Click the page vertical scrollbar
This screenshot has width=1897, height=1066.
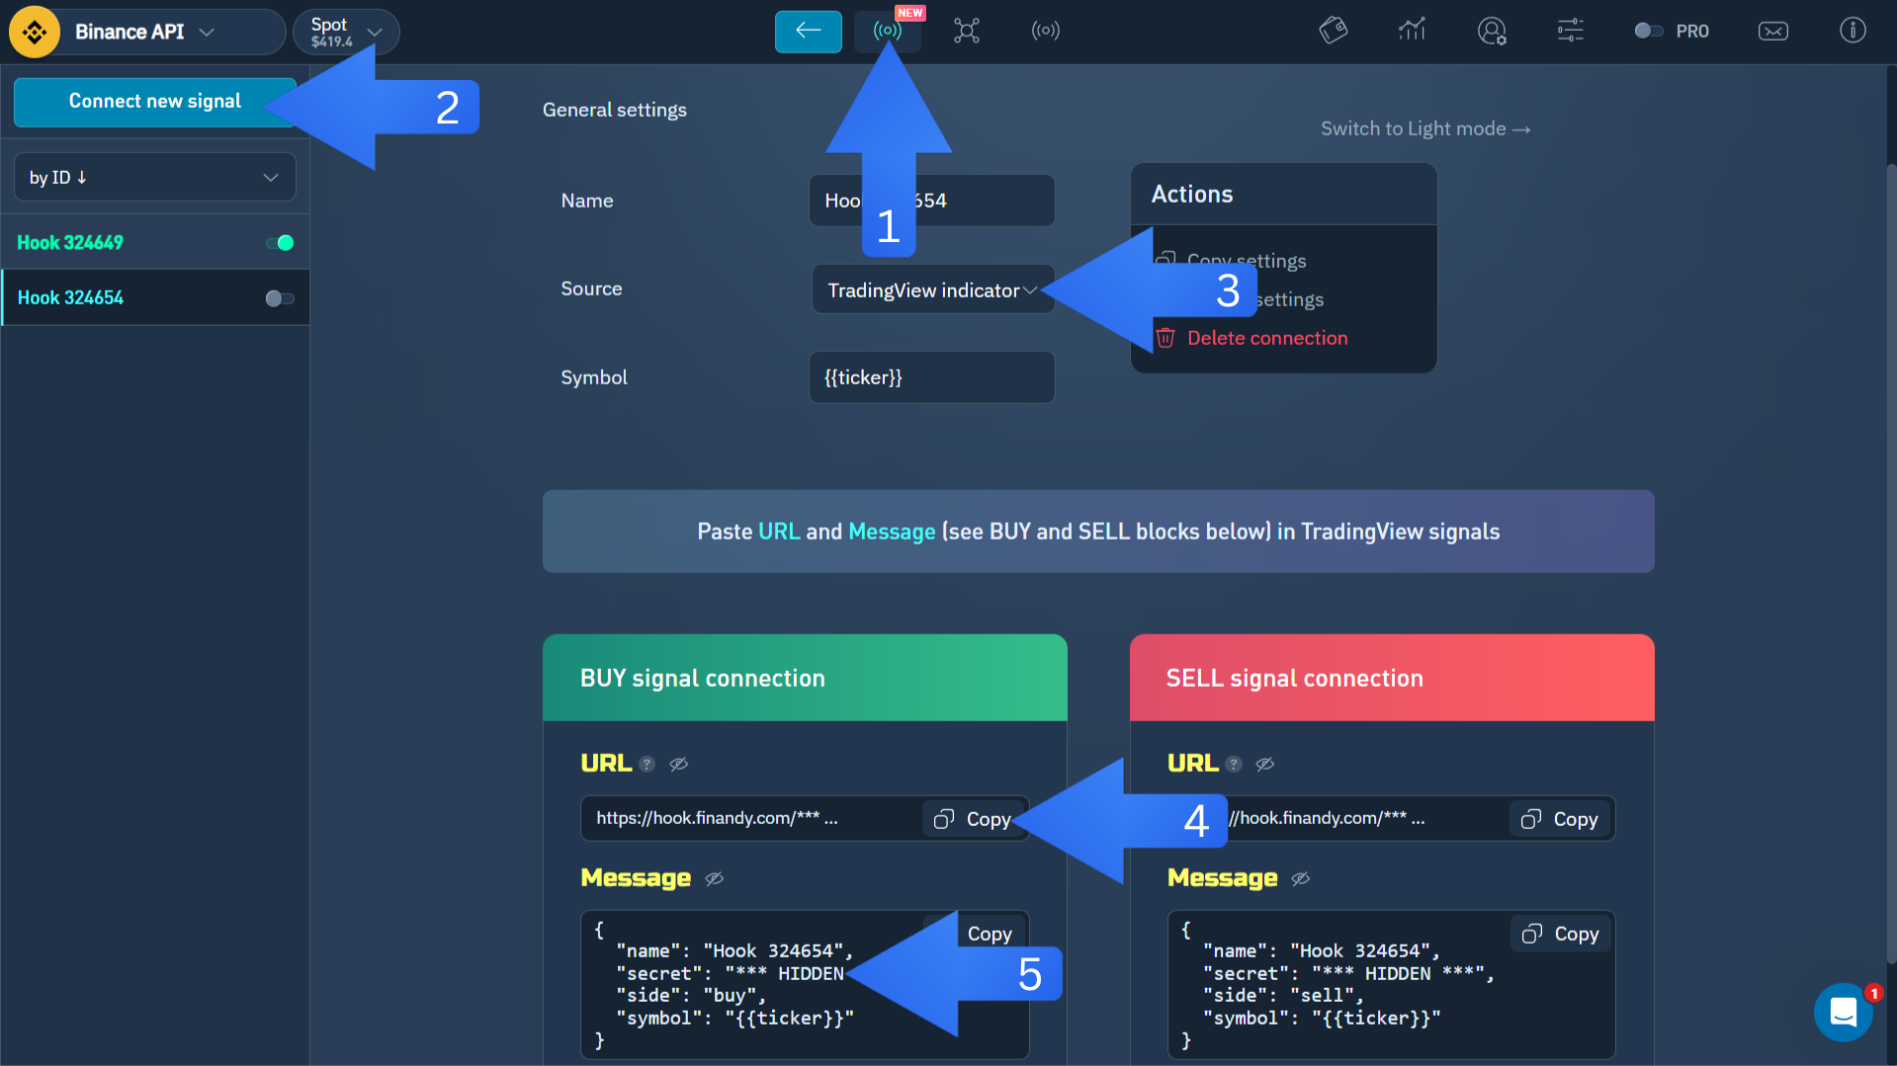[1891, 563]
